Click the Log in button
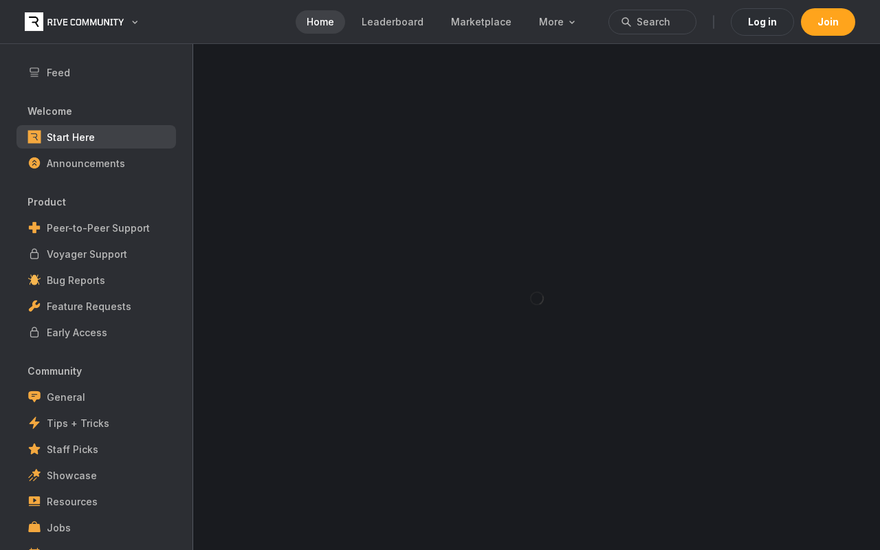880x550 pixels. click(x=762, y=22)
